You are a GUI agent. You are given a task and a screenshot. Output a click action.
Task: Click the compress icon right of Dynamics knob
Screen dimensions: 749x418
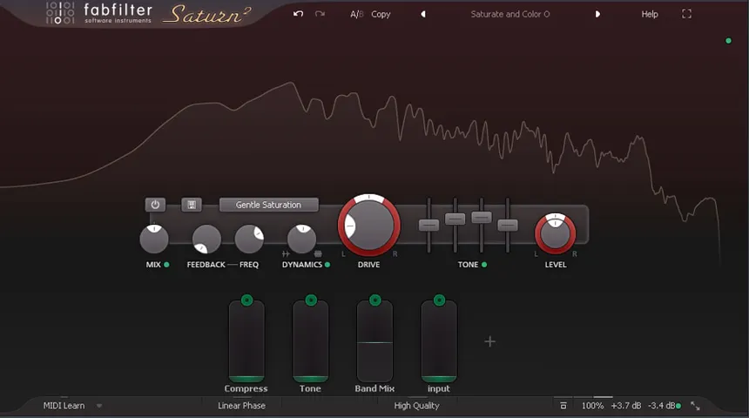coord(318,253)
